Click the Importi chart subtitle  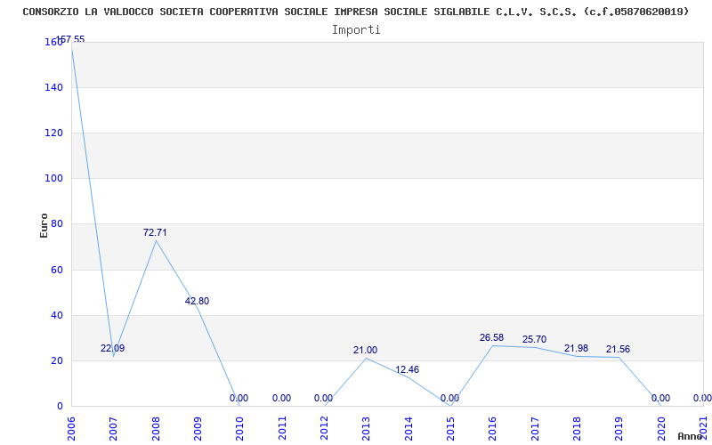click(x=356, y=29)
